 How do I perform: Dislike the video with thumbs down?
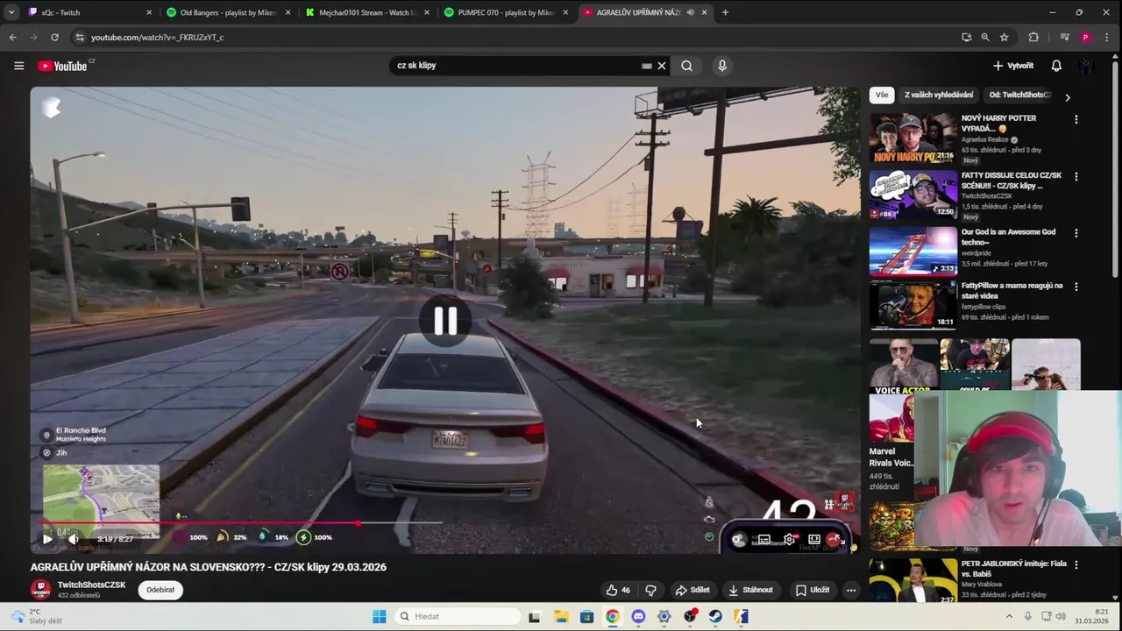(x=650, y=590)
